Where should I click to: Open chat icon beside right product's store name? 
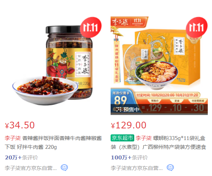(170, 168)
